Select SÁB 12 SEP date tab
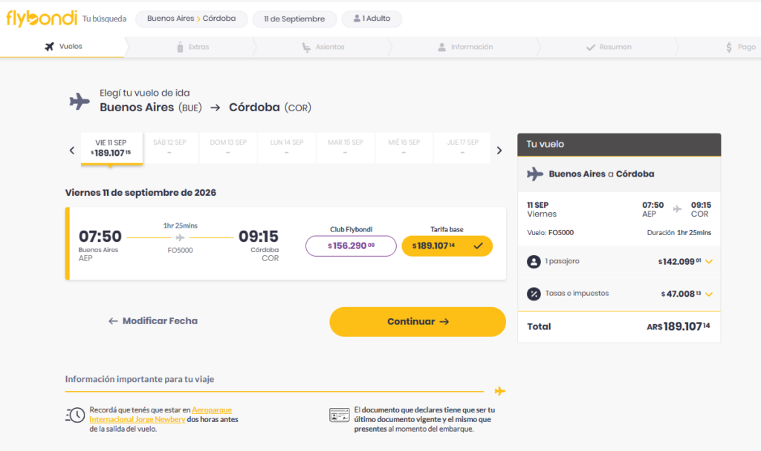Screen dimensions: 761x451 click(169, 148)
